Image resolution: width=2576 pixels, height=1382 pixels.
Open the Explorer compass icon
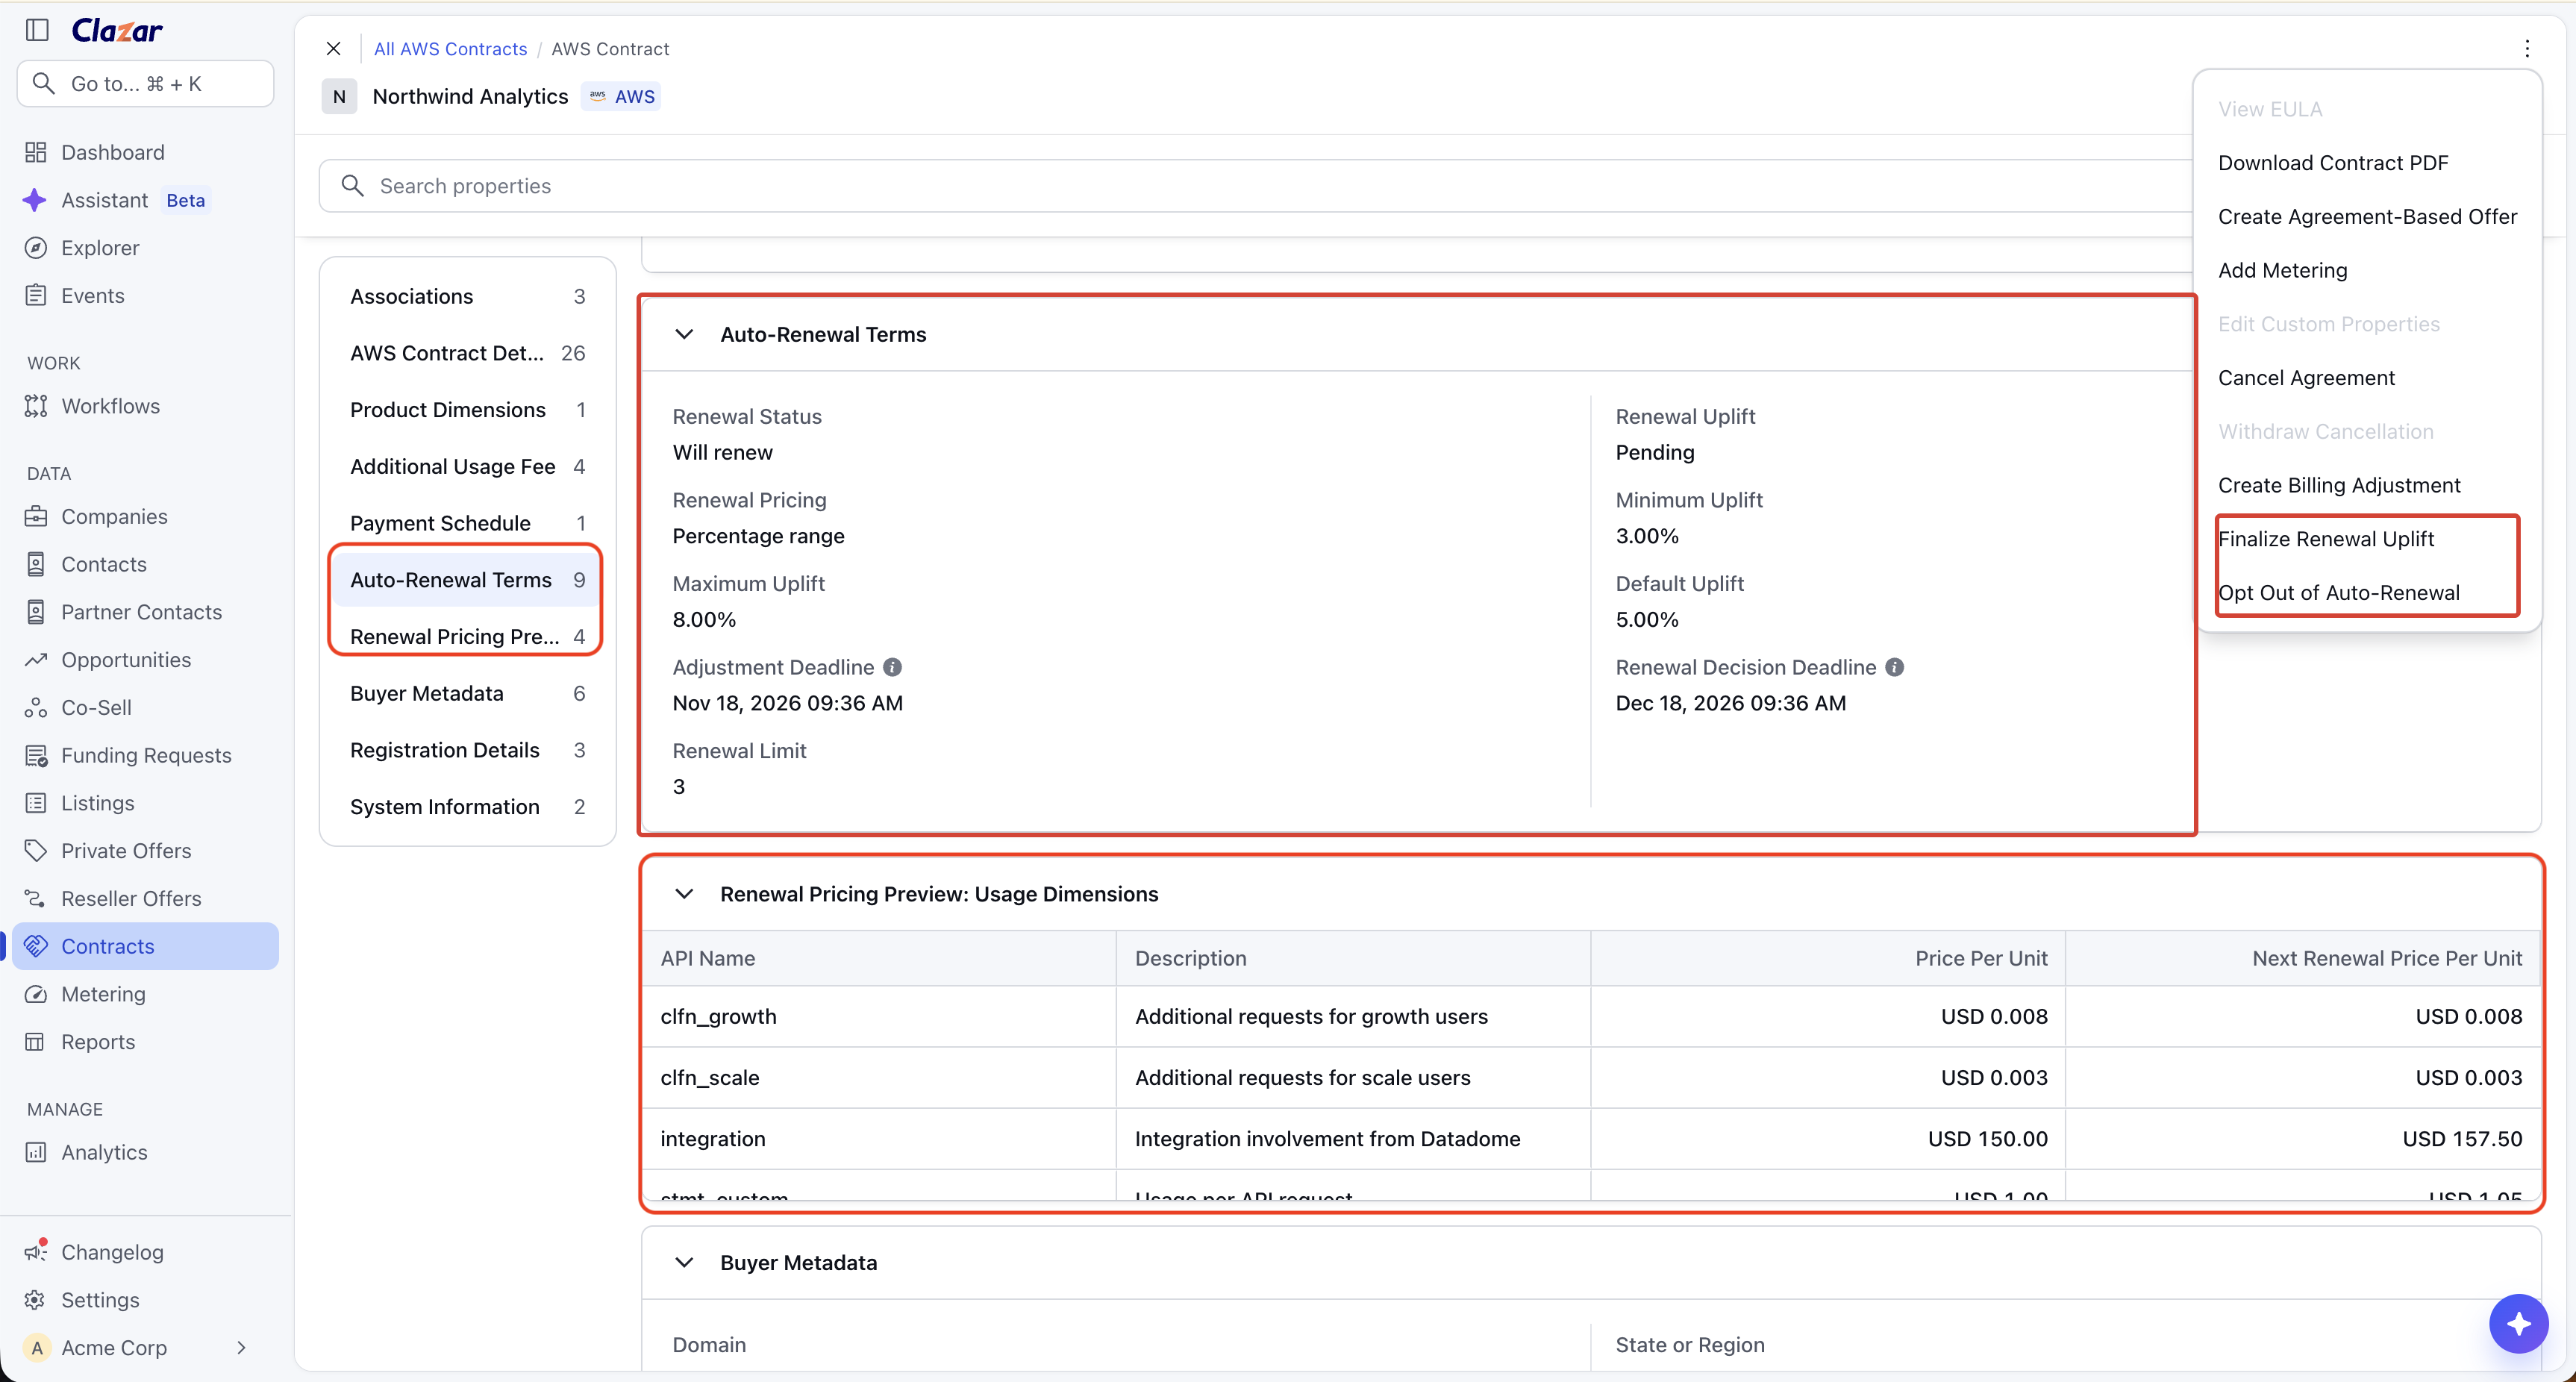pyautogui.click(x=36, y=248)
